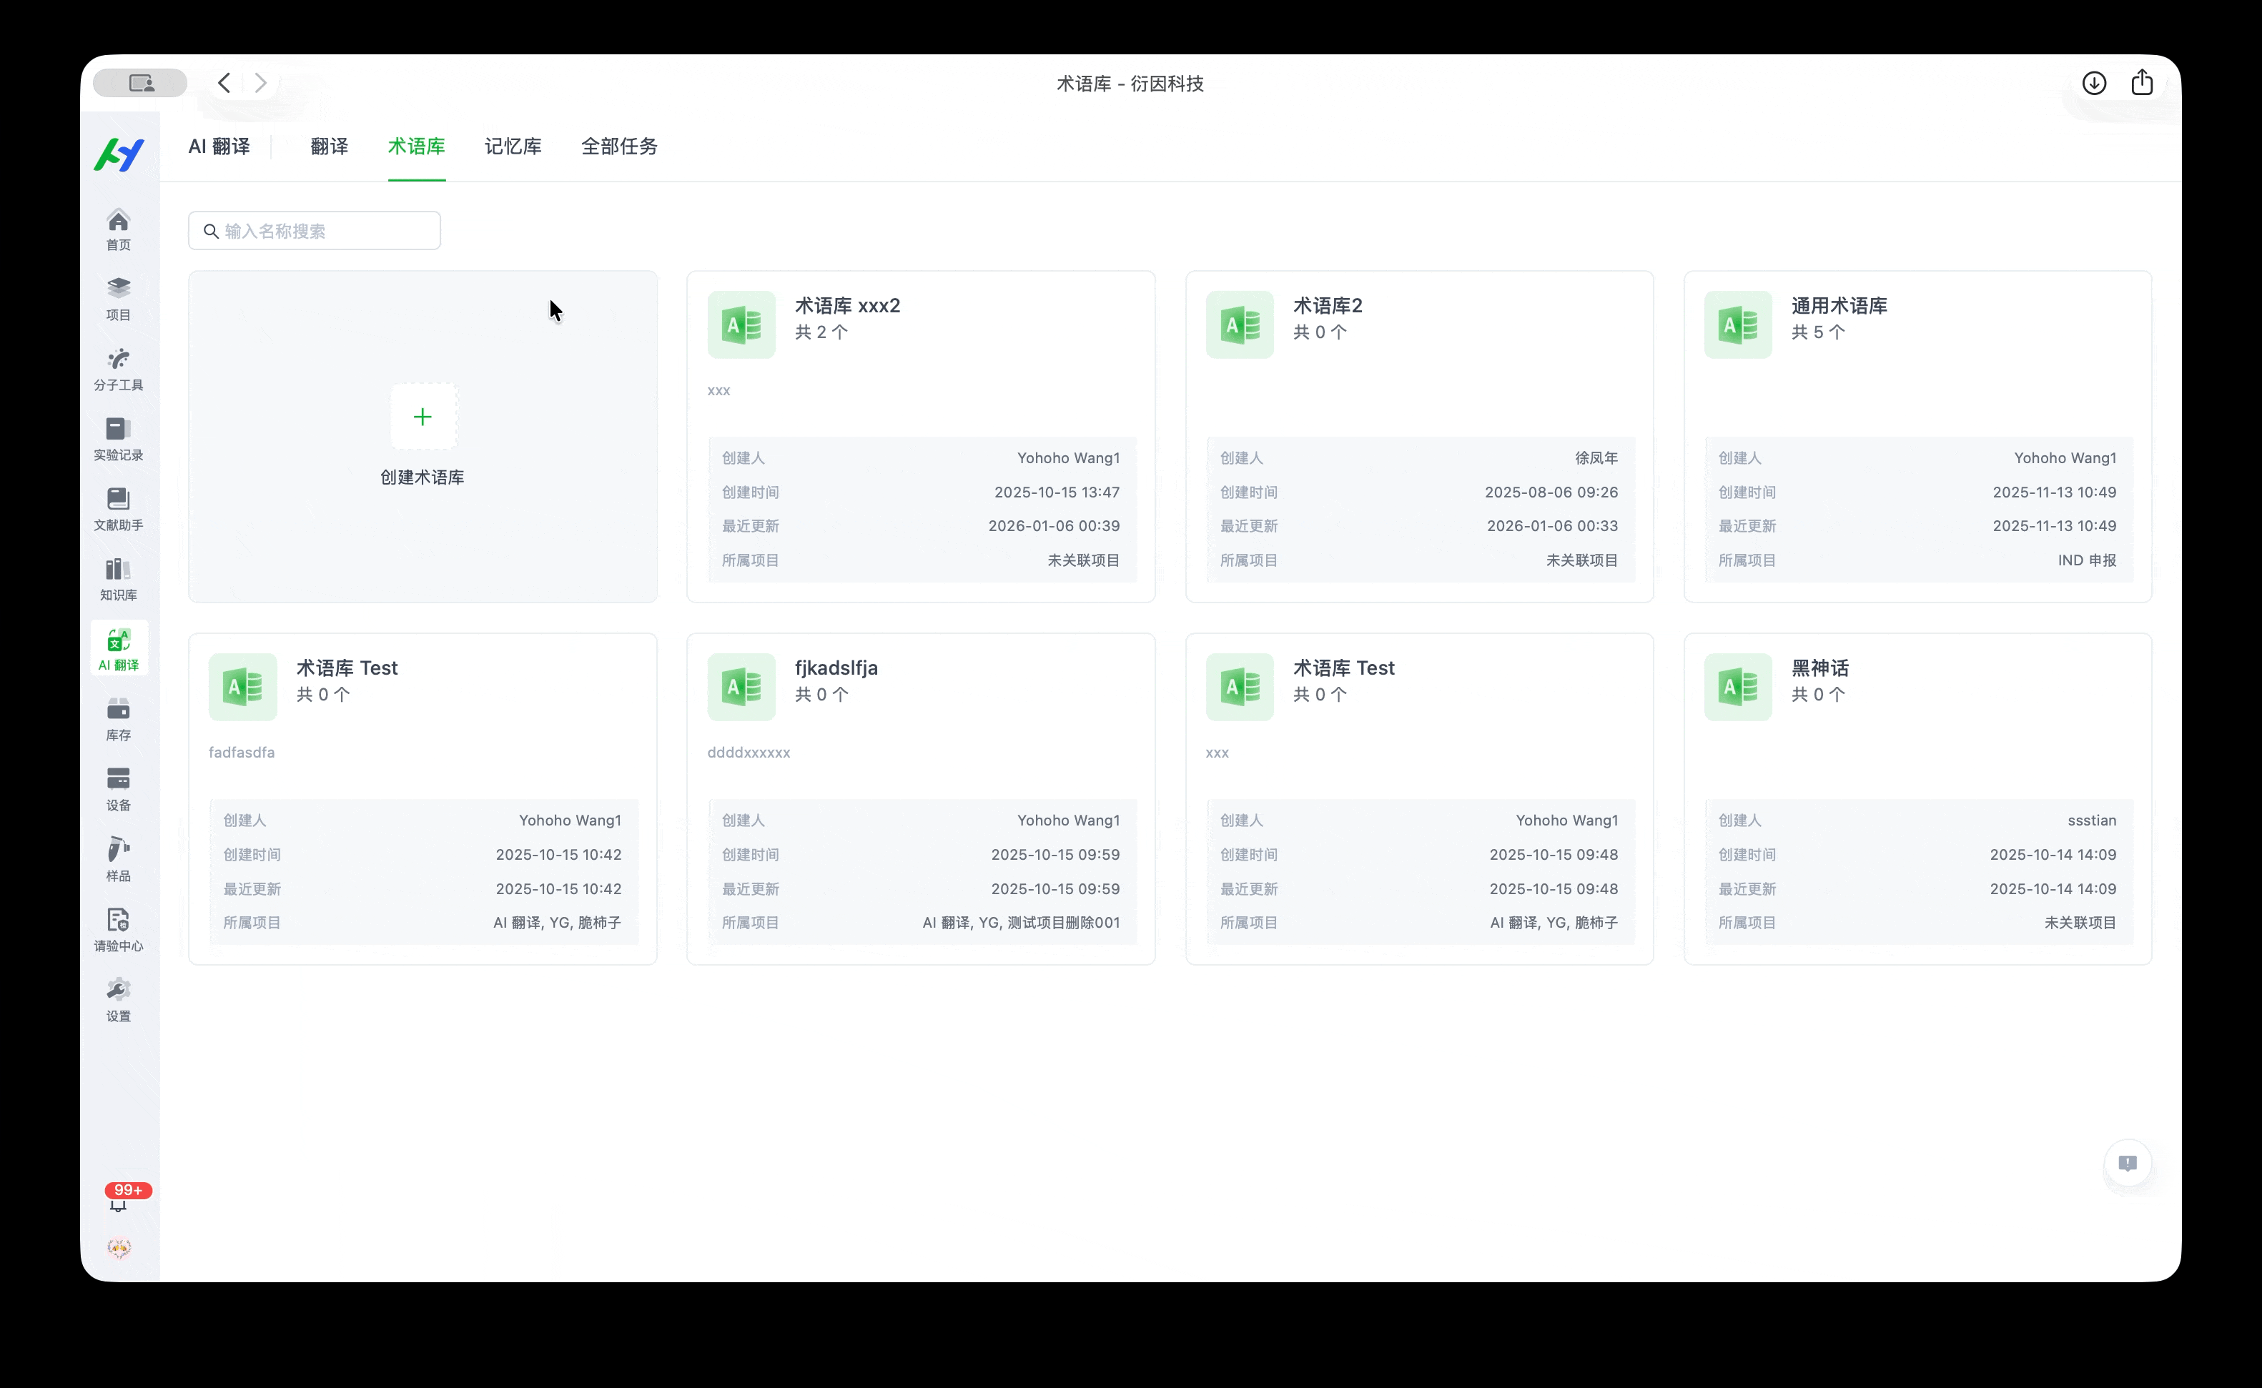Open the 文献助手 literature assistant icon
Viewport: 2262px width, 1388px height.
coord(119,509)
